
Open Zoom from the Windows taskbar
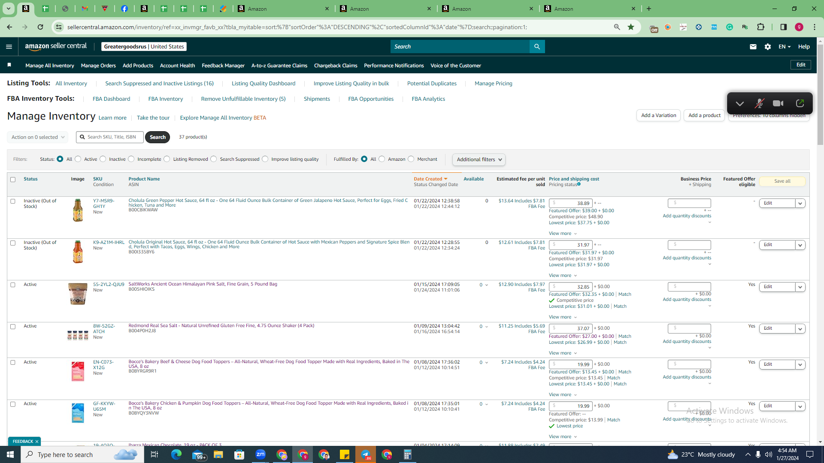click(x=261, y=454)
